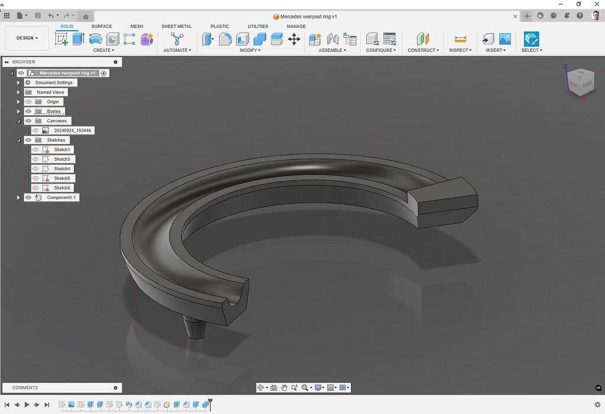
Task: Click the ViewCube in the corner
Action: 580,82
